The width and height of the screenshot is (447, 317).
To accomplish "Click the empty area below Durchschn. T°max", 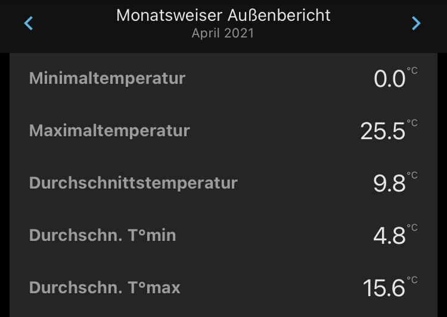I will click(223, 310).
